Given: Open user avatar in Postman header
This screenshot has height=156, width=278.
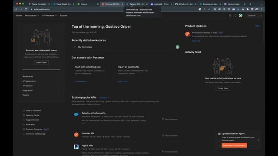Looking at the screenshot, I should click(x=241, y=16).
